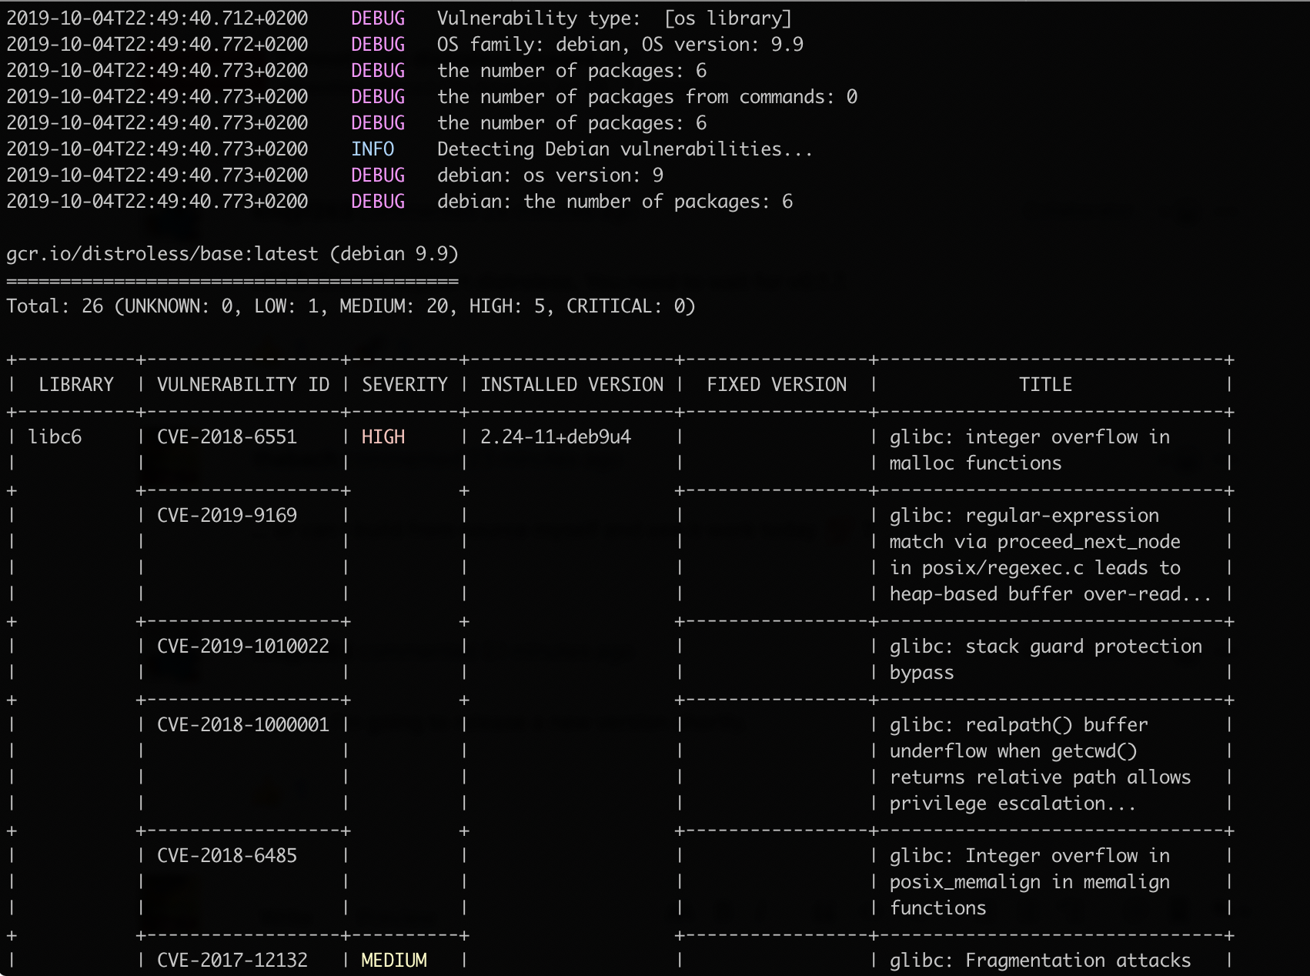Click installed version 2.24-11+deb9u4
1310x976 pixels.
click(x=556, y=437)
